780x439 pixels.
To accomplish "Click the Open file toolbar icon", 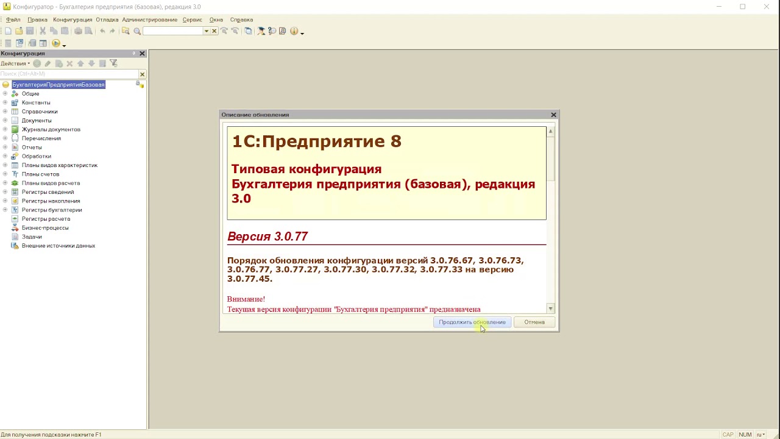I will click(x=19, y=31).
